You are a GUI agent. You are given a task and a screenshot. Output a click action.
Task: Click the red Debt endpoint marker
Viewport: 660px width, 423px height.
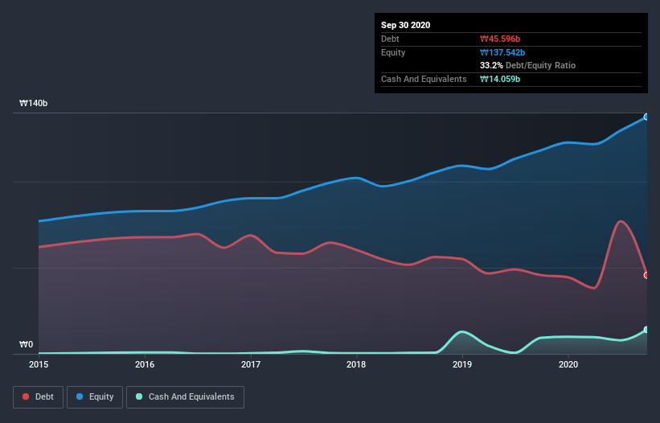[646, 275]
